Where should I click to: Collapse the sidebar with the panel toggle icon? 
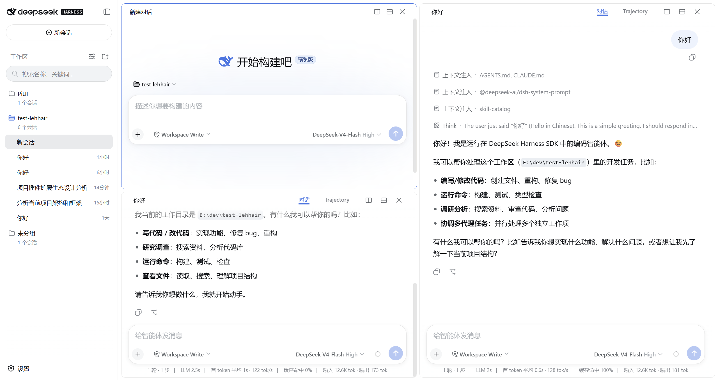point(107,12)
